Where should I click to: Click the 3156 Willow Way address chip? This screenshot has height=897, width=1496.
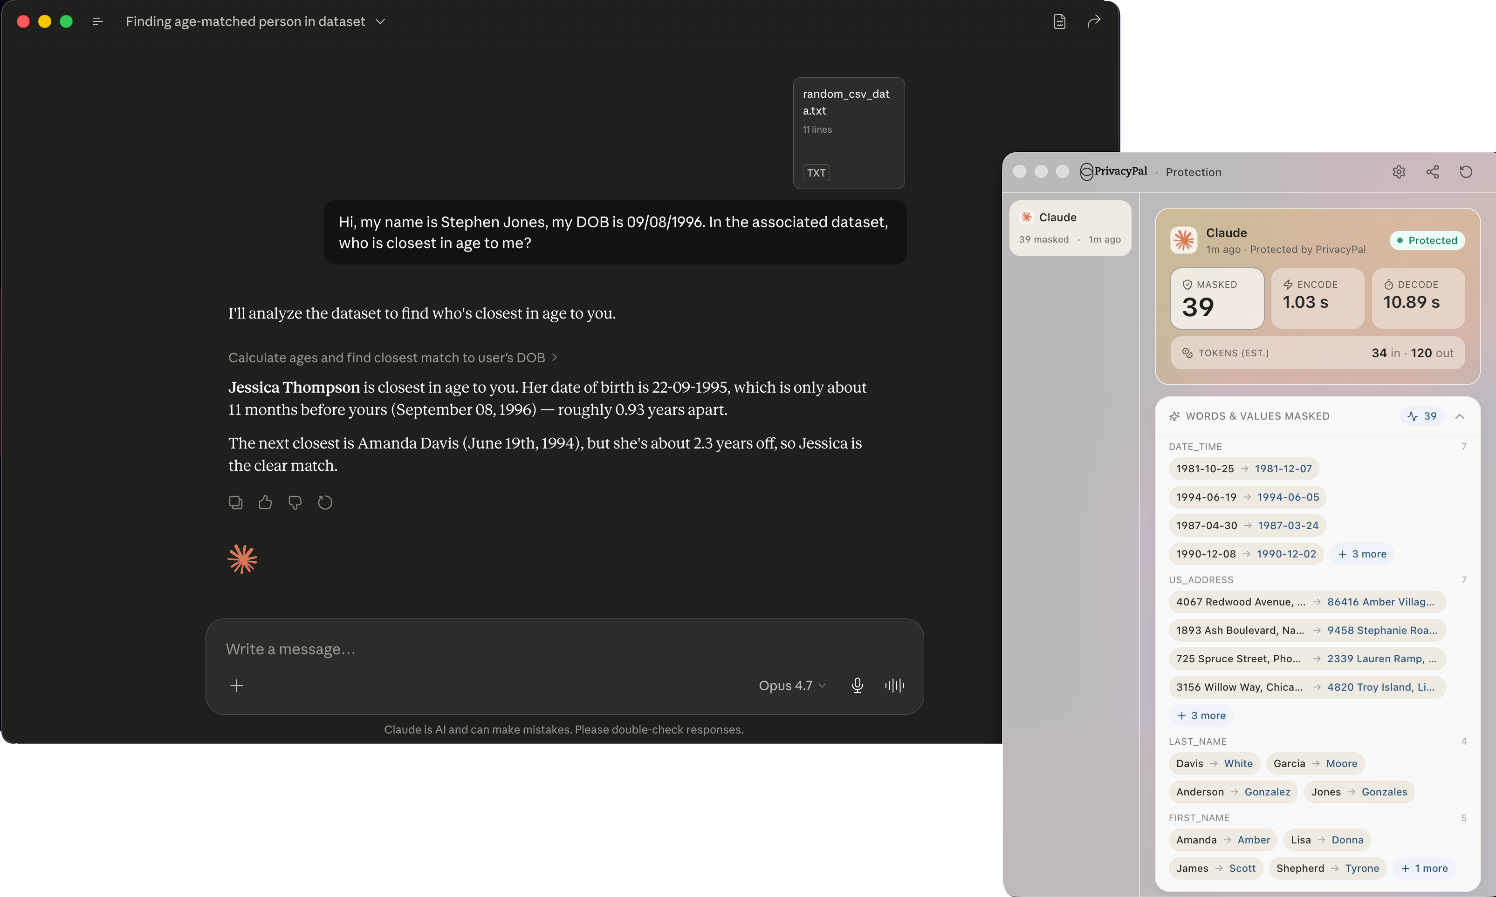click(1307, 687)
